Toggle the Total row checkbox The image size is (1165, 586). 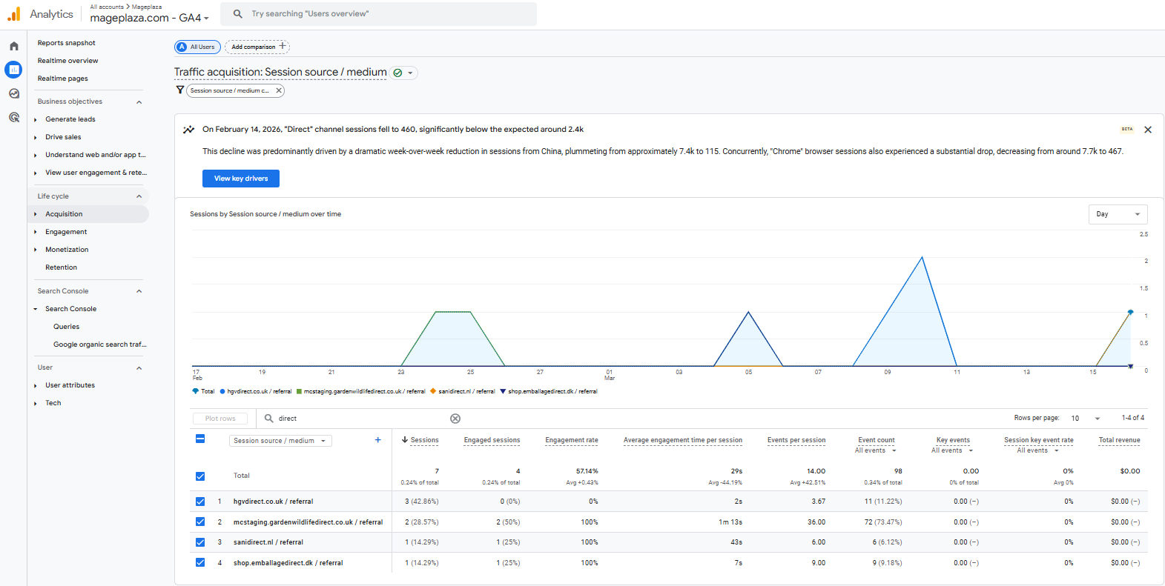[x=200, y=476]
